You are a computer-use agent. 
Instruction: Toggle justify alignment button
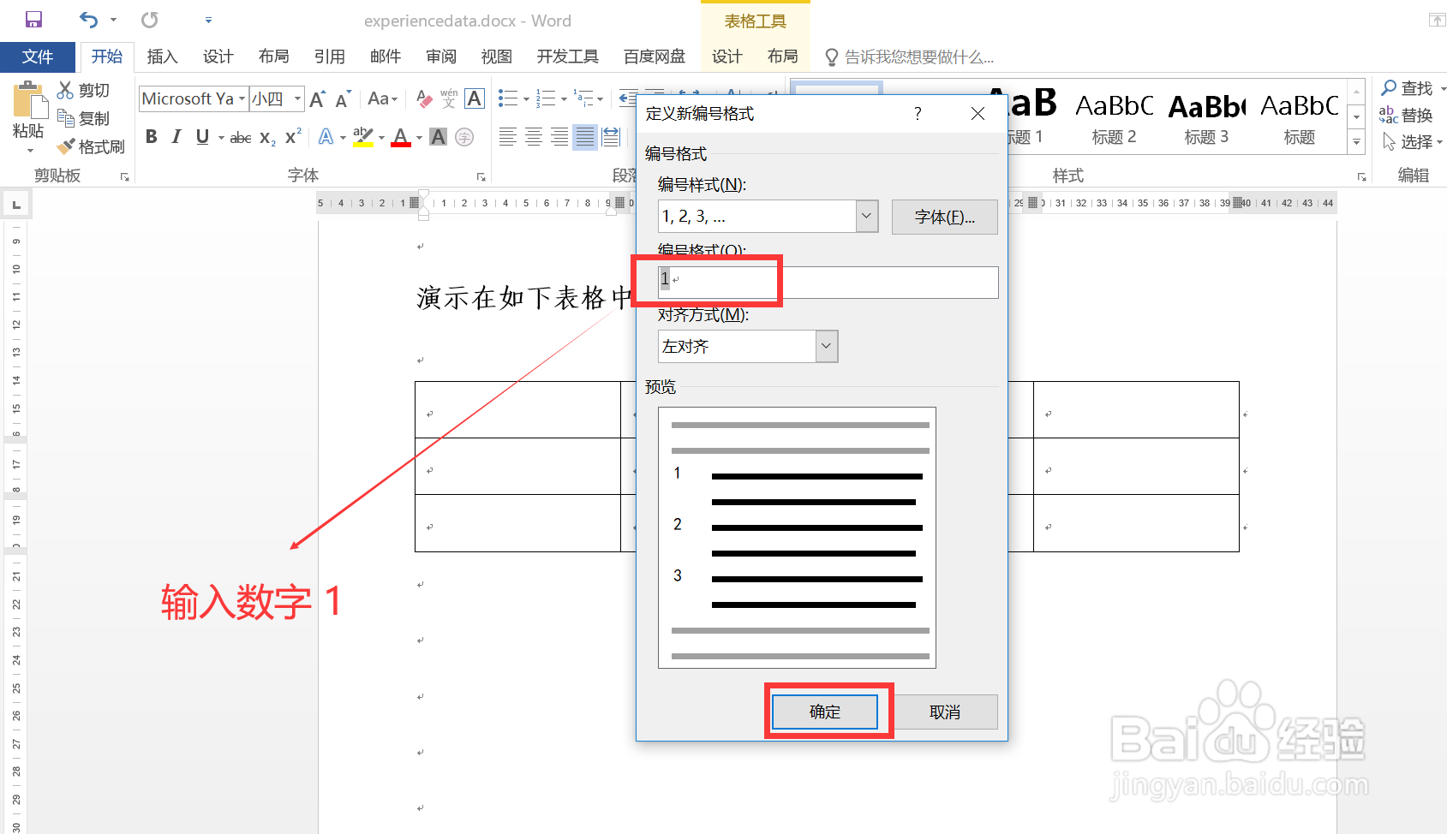[585, 137]
